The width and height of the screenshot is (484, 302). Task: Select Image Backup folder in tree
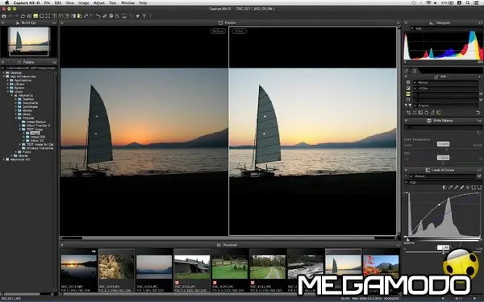pos(35,122)
